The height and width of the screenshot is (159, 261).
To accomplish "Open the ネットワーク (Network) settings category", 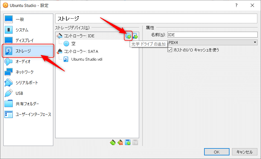I will coord(28,72).
